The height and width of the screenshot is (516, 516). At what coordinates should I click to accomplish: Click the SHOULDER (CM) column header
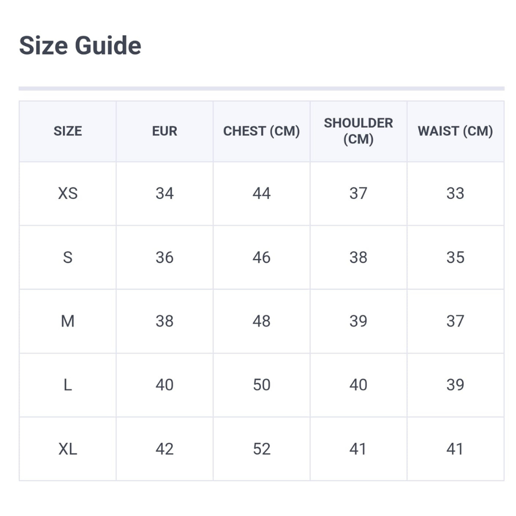[358, 131]
